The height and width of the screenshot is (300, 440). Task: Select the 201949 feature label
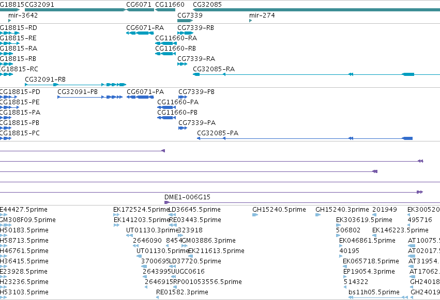point(385,210)
